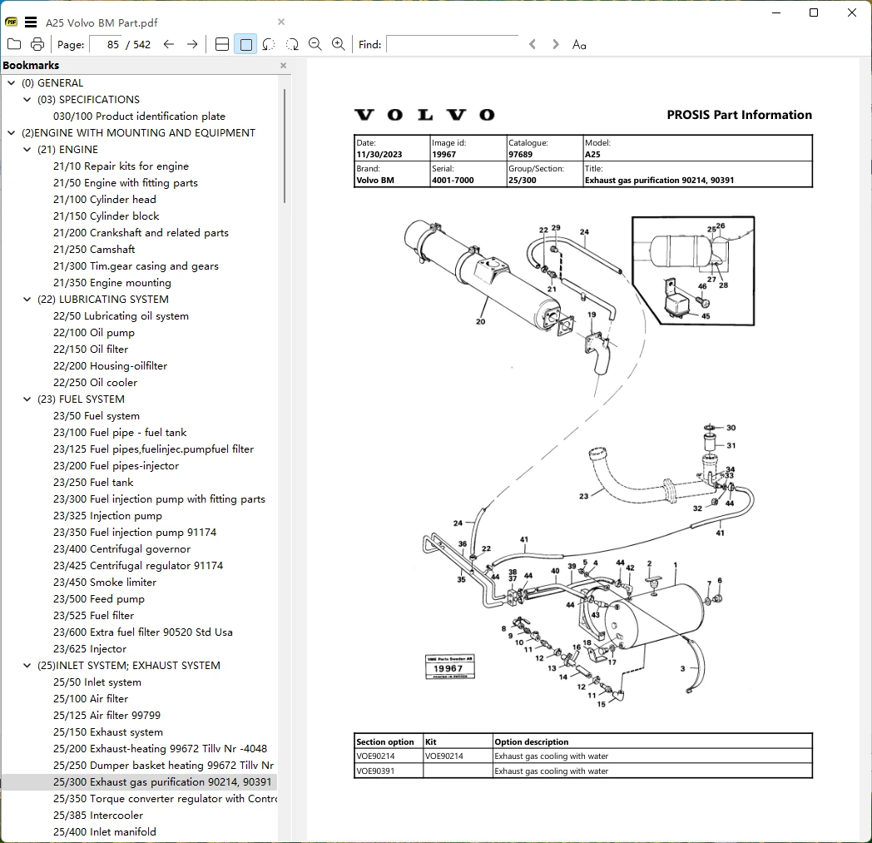872x843 pixels.
Task: Jump to 22/100 Oil pump
Action: (93, 333)
